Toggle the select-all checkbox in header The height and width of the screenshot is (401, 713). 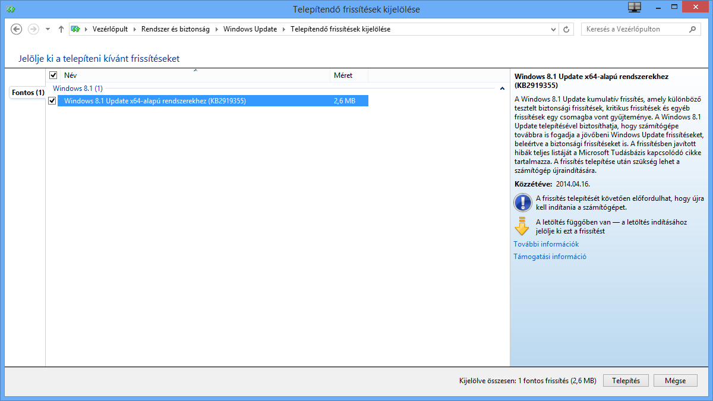[x=53, y=75]
